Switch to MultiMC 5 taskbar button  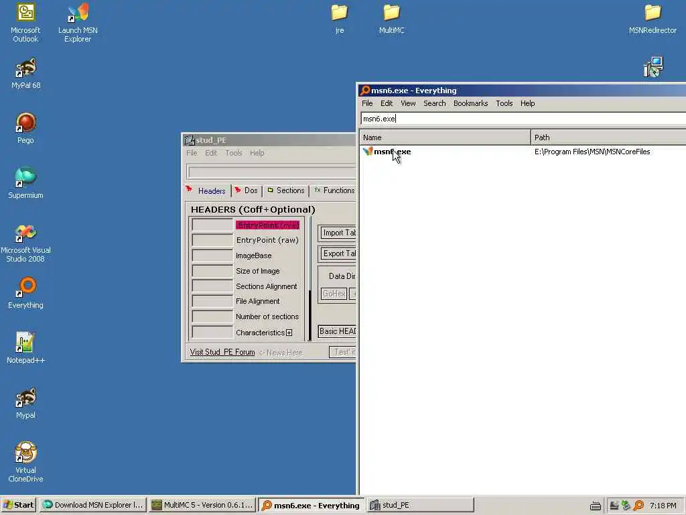(x=202, y=506)
